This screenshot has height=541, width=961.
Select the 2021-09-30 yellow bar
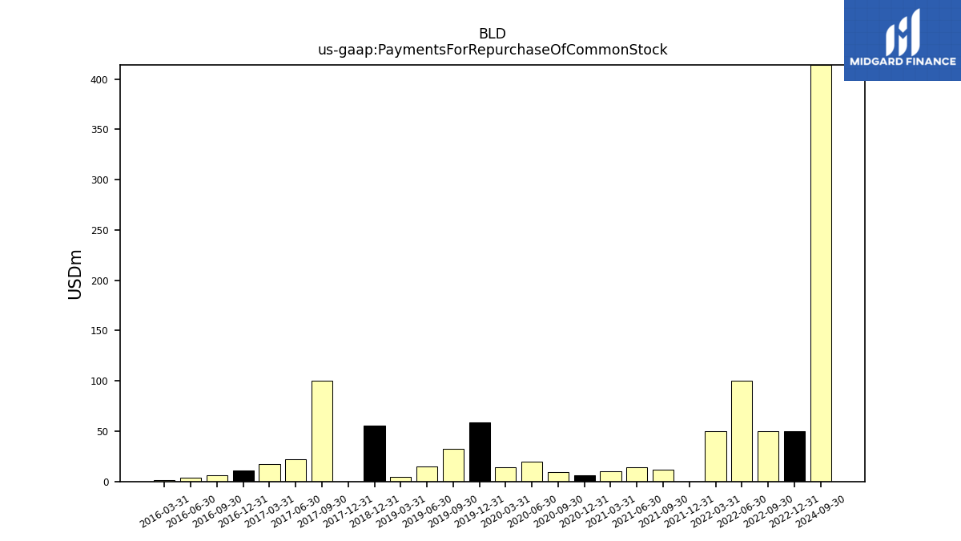coord(663,475)
